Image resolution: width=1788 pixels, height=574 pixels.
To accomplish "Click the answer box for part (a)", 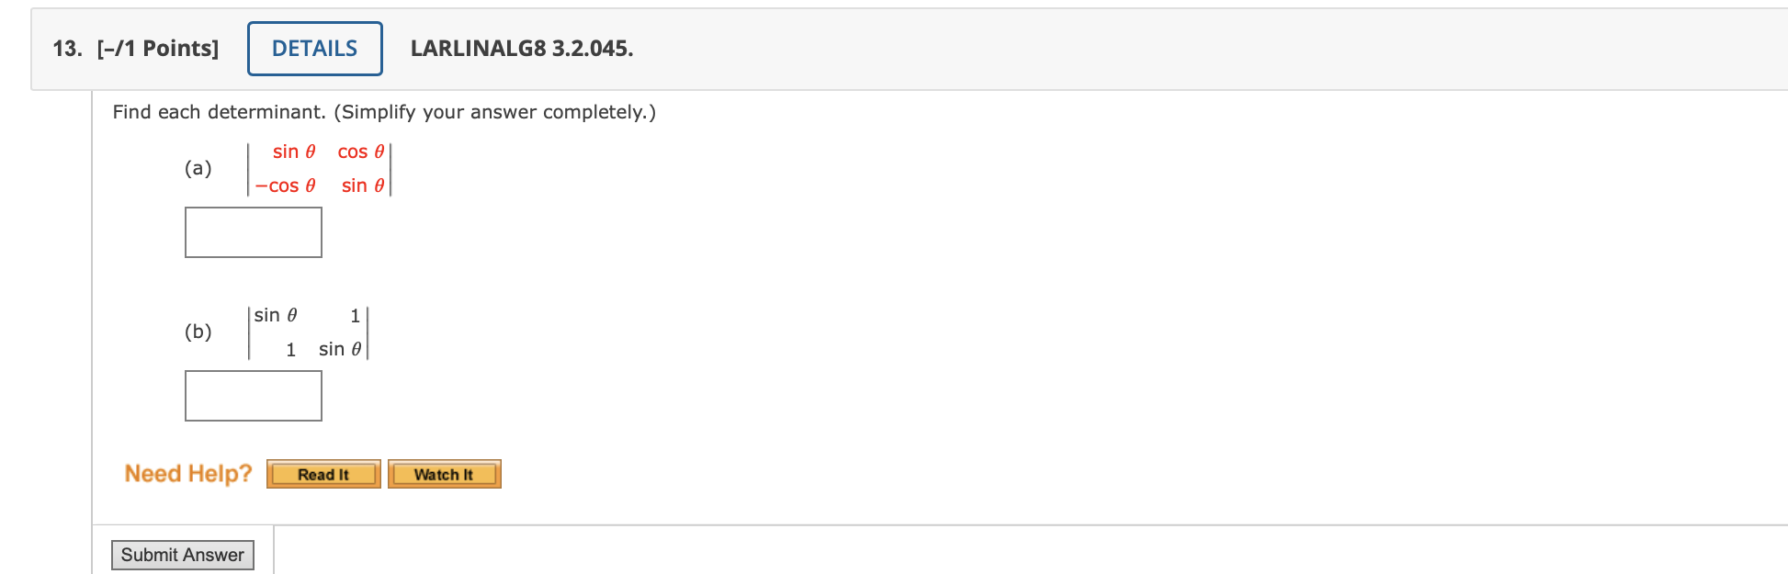I will pos(253,231).
